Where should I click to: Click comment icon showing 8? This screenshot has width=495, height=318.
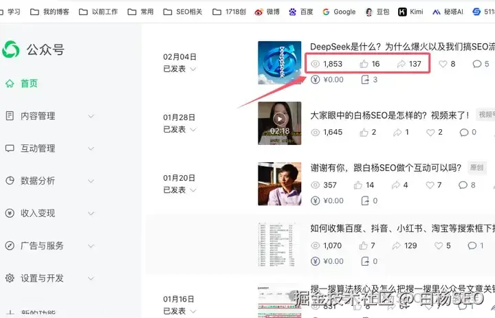point(463,185)
